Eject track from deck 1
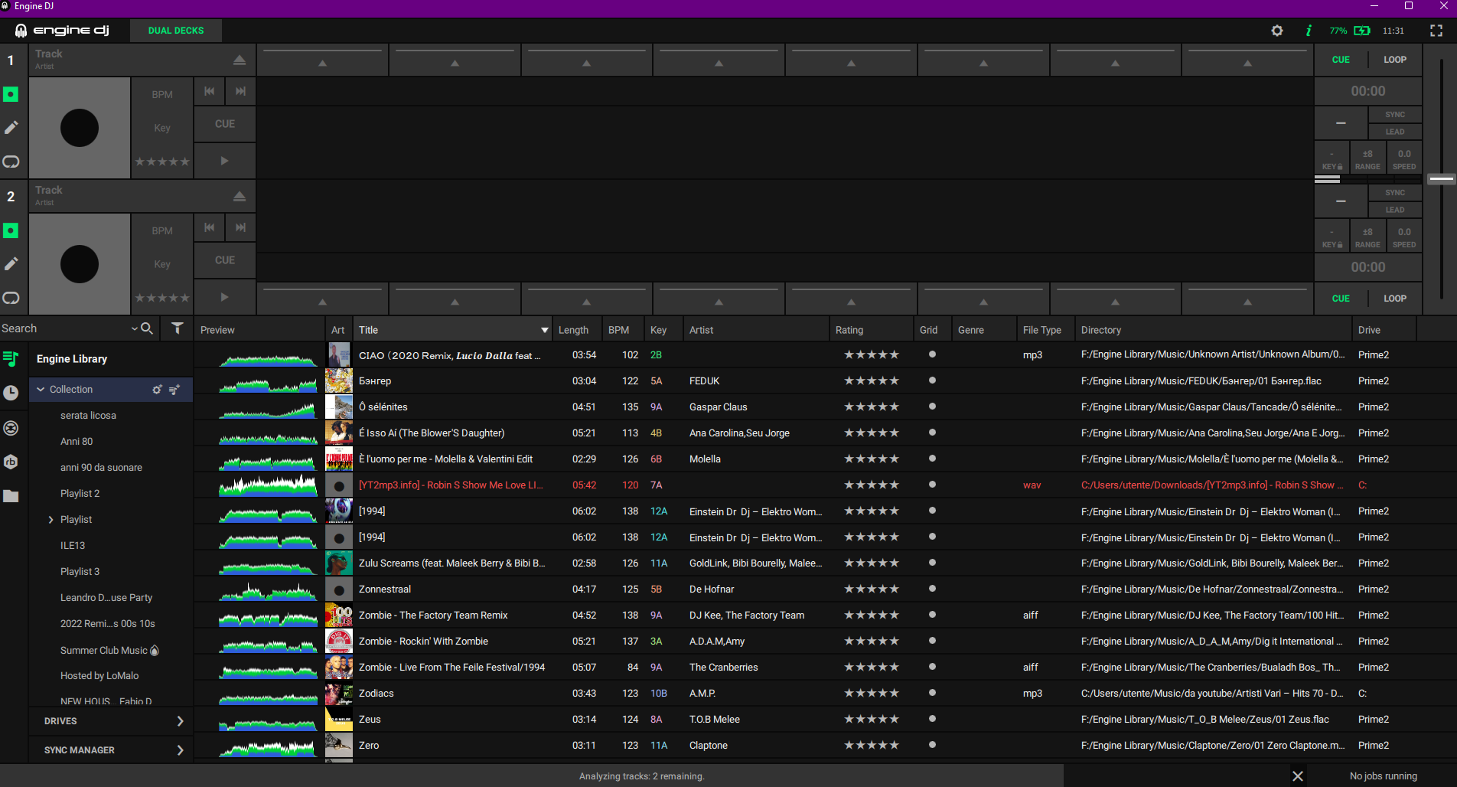This screenshot has width=1457, height=787. [240, 60]
